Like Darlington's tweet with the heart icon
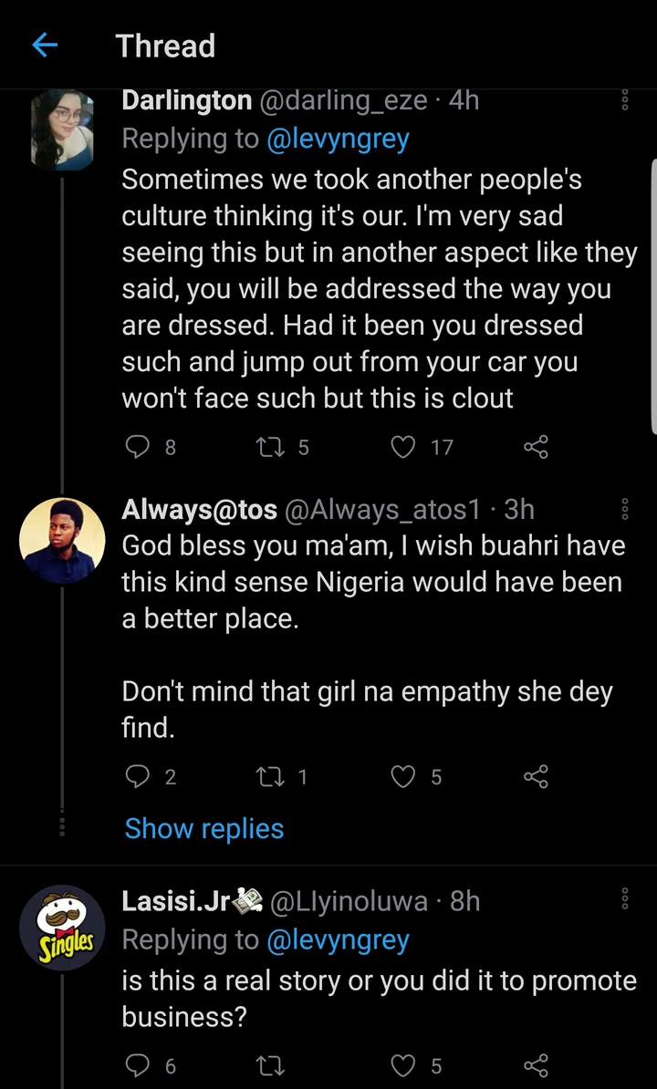The image size is (657, 1089). click(403, 447)
